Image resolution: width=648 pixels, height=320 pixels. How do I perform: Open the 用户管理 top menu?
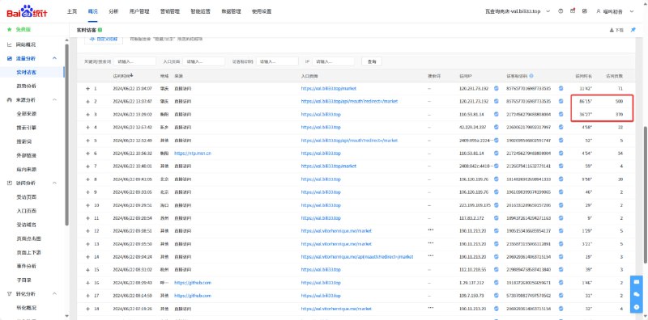click(139, 11)
